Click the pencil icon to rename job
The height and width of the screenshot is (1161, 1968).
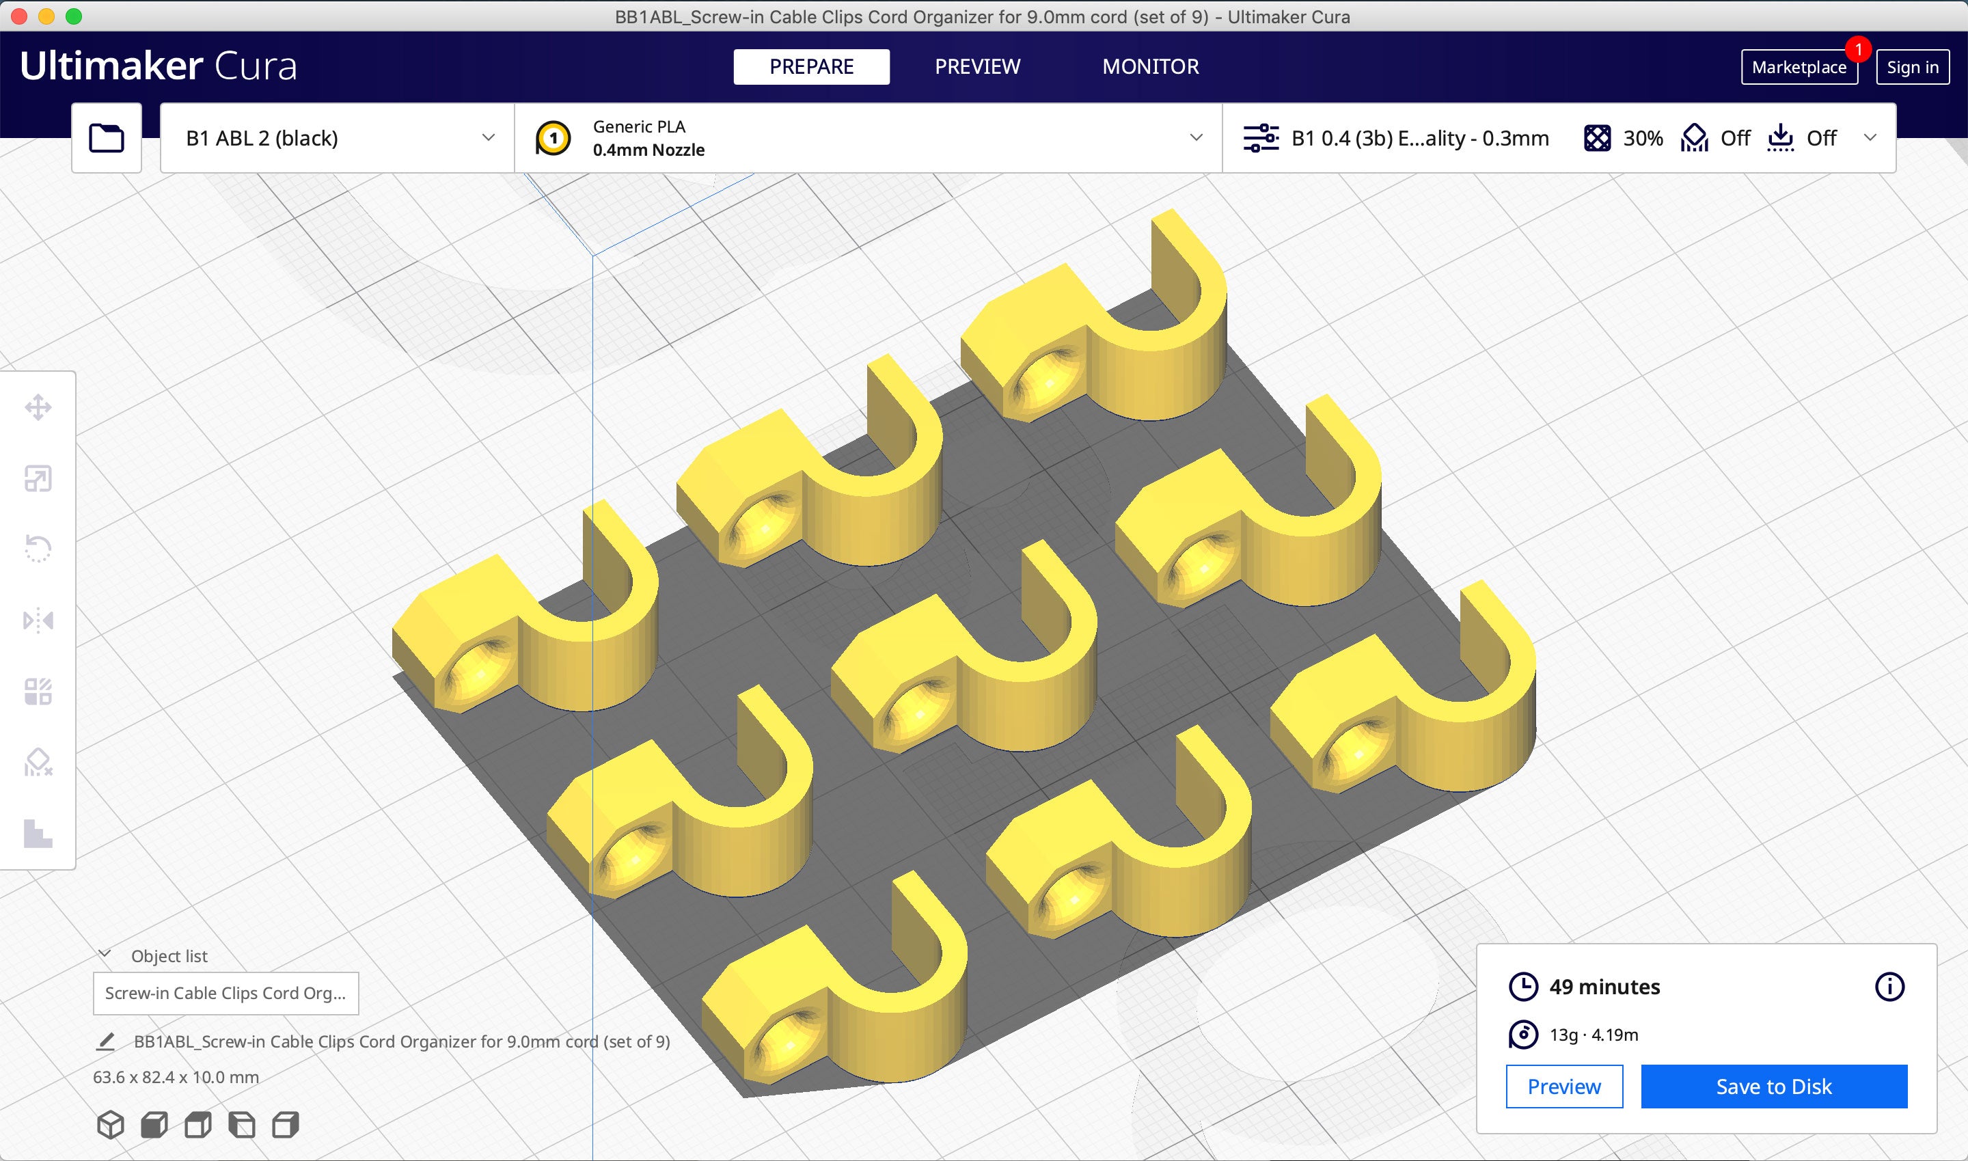(106, 1041)
